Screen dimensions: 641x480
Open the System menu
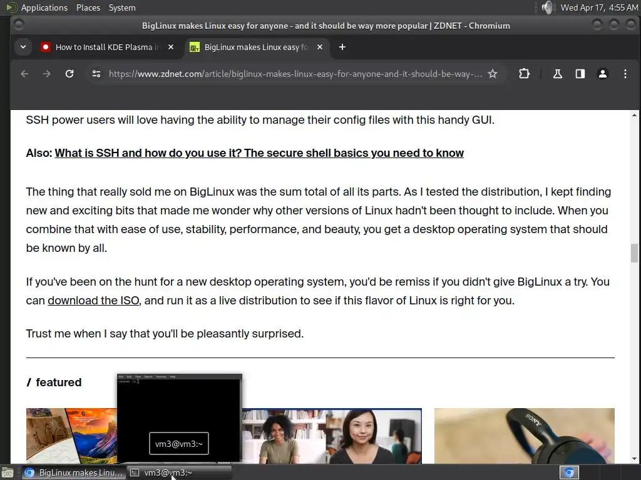[122, 7]
